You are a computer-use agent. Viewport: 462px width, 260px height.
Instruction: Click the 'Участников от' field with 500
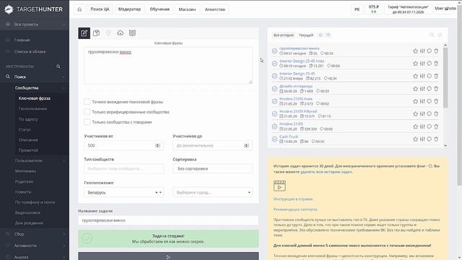pos(123,146)
